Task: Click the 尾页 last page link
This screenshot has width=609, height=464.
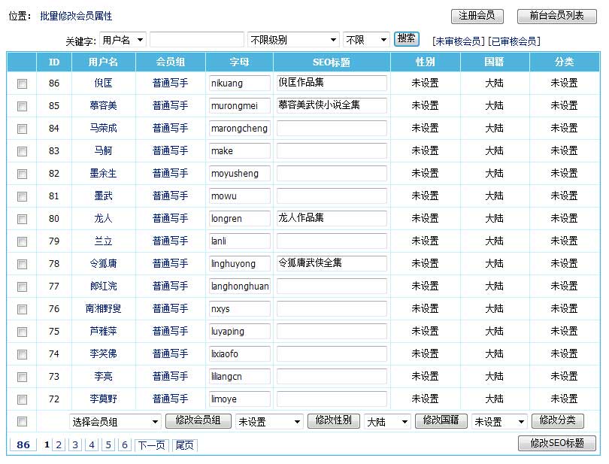Action: tap(184, 445)
